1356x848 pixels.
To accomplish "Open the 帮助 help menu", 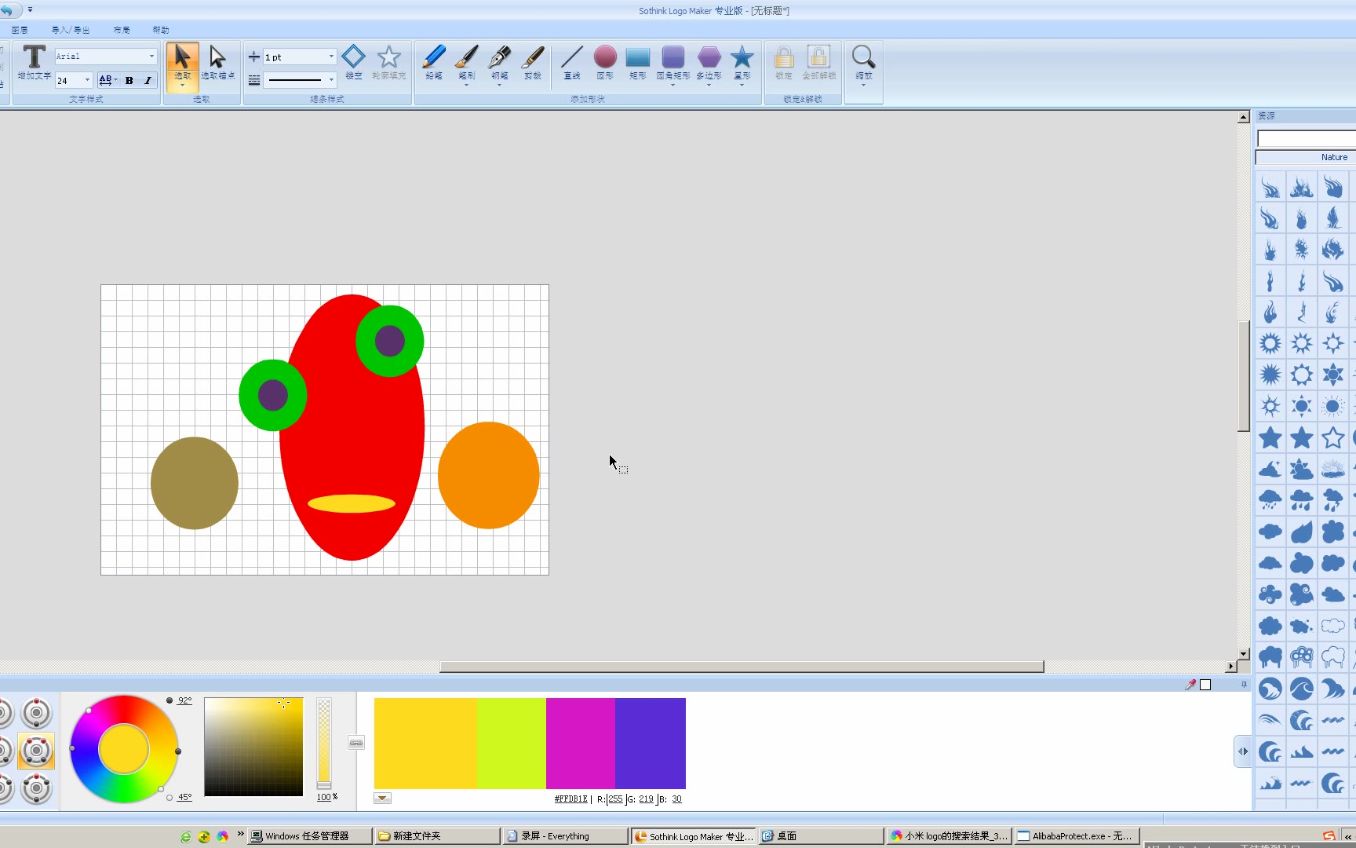I will point(161,30).
